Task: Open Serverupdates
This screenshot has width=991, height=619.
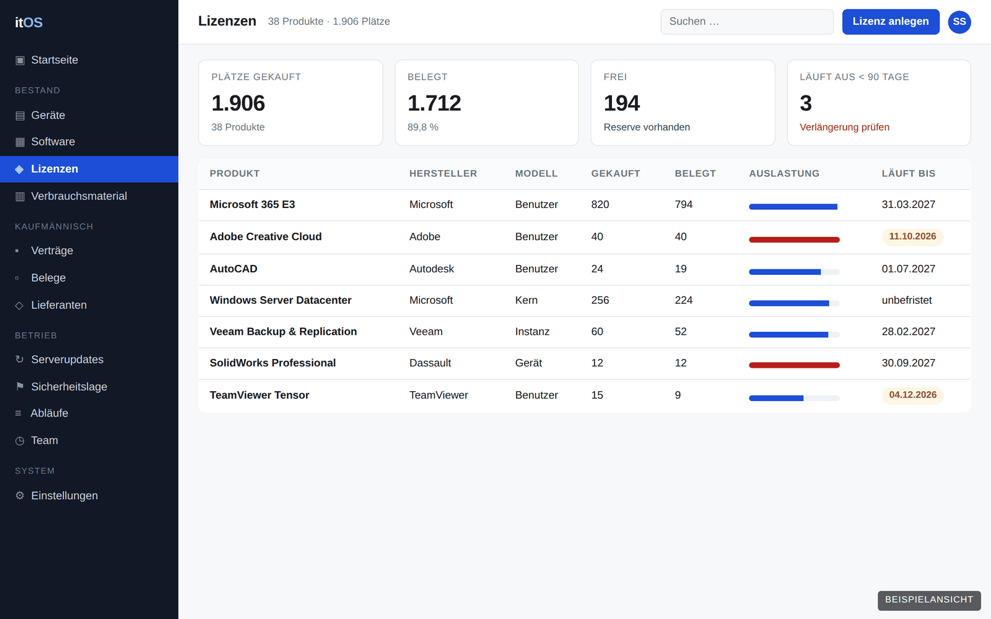Action: click(x=89, y=360)
